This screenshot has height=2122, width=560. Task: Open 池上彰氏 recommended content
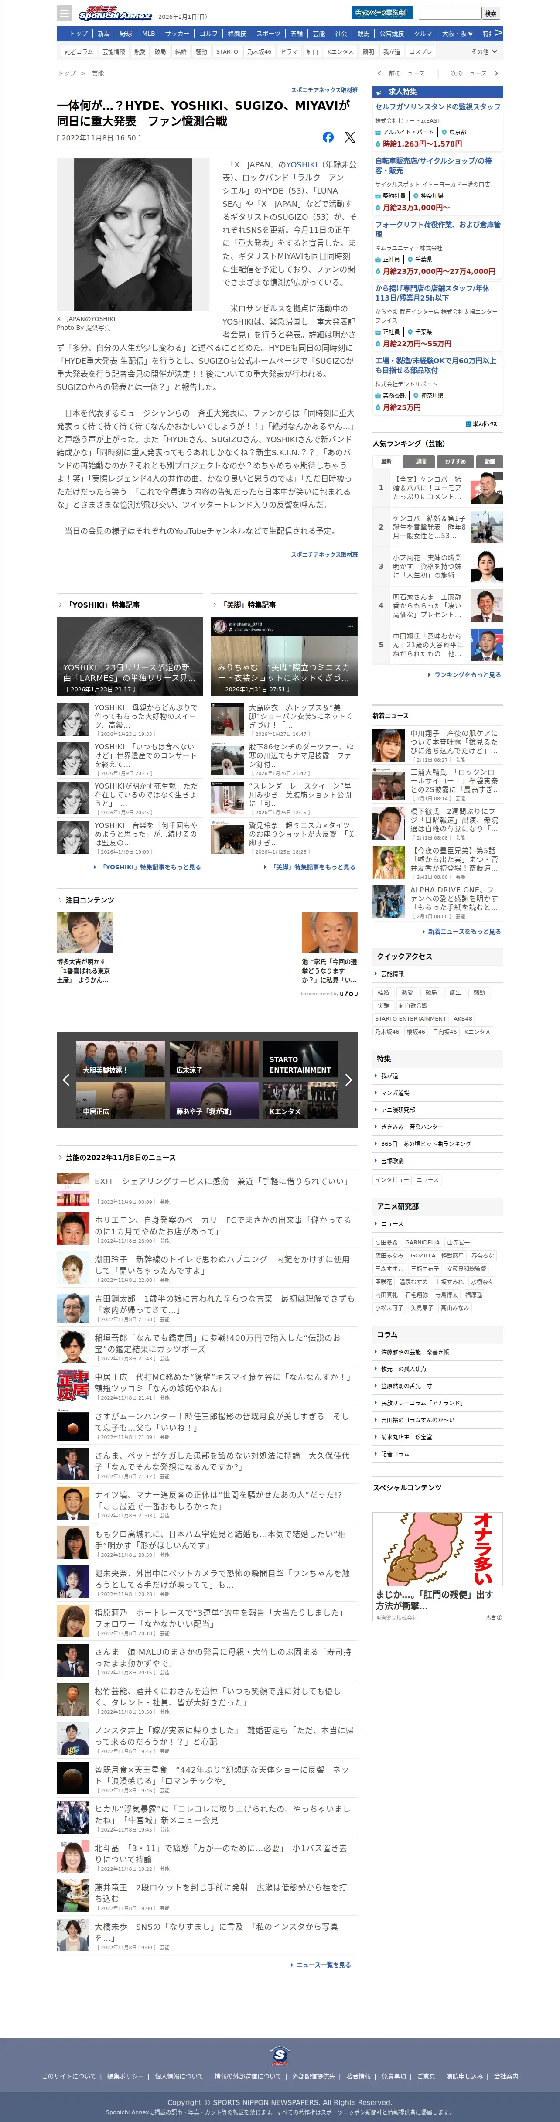(x=329, y=948)
